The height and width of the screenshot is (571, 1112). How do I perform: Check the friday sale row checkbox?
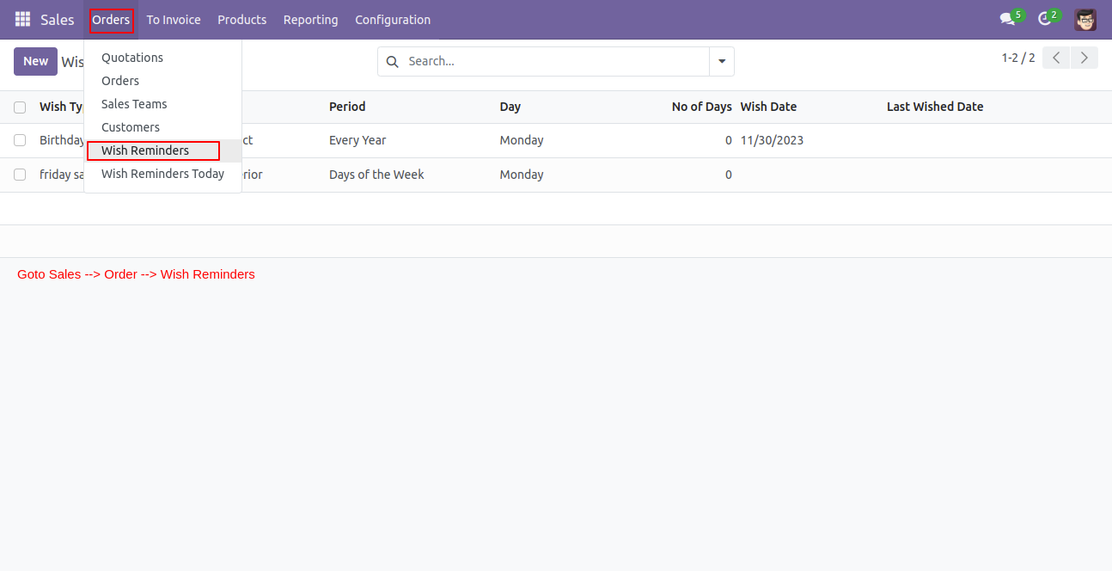tap(20, 175)
